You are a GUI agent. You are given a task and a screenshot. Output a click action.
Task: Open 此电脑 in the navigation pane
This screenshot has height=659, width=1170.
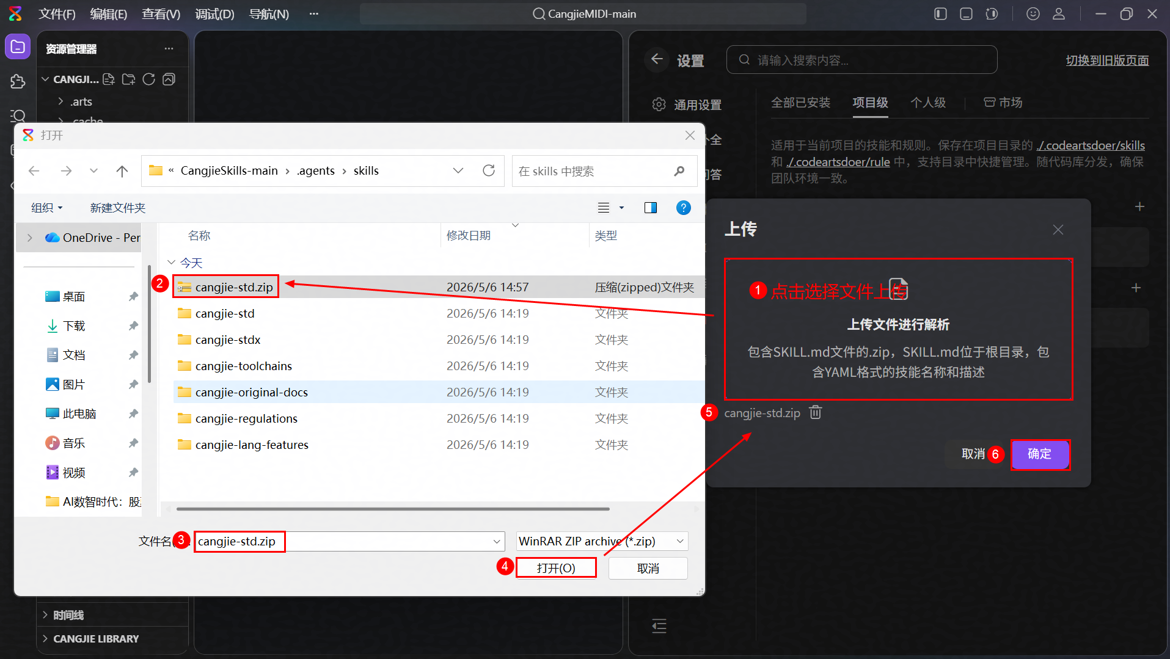coord(79,413)
